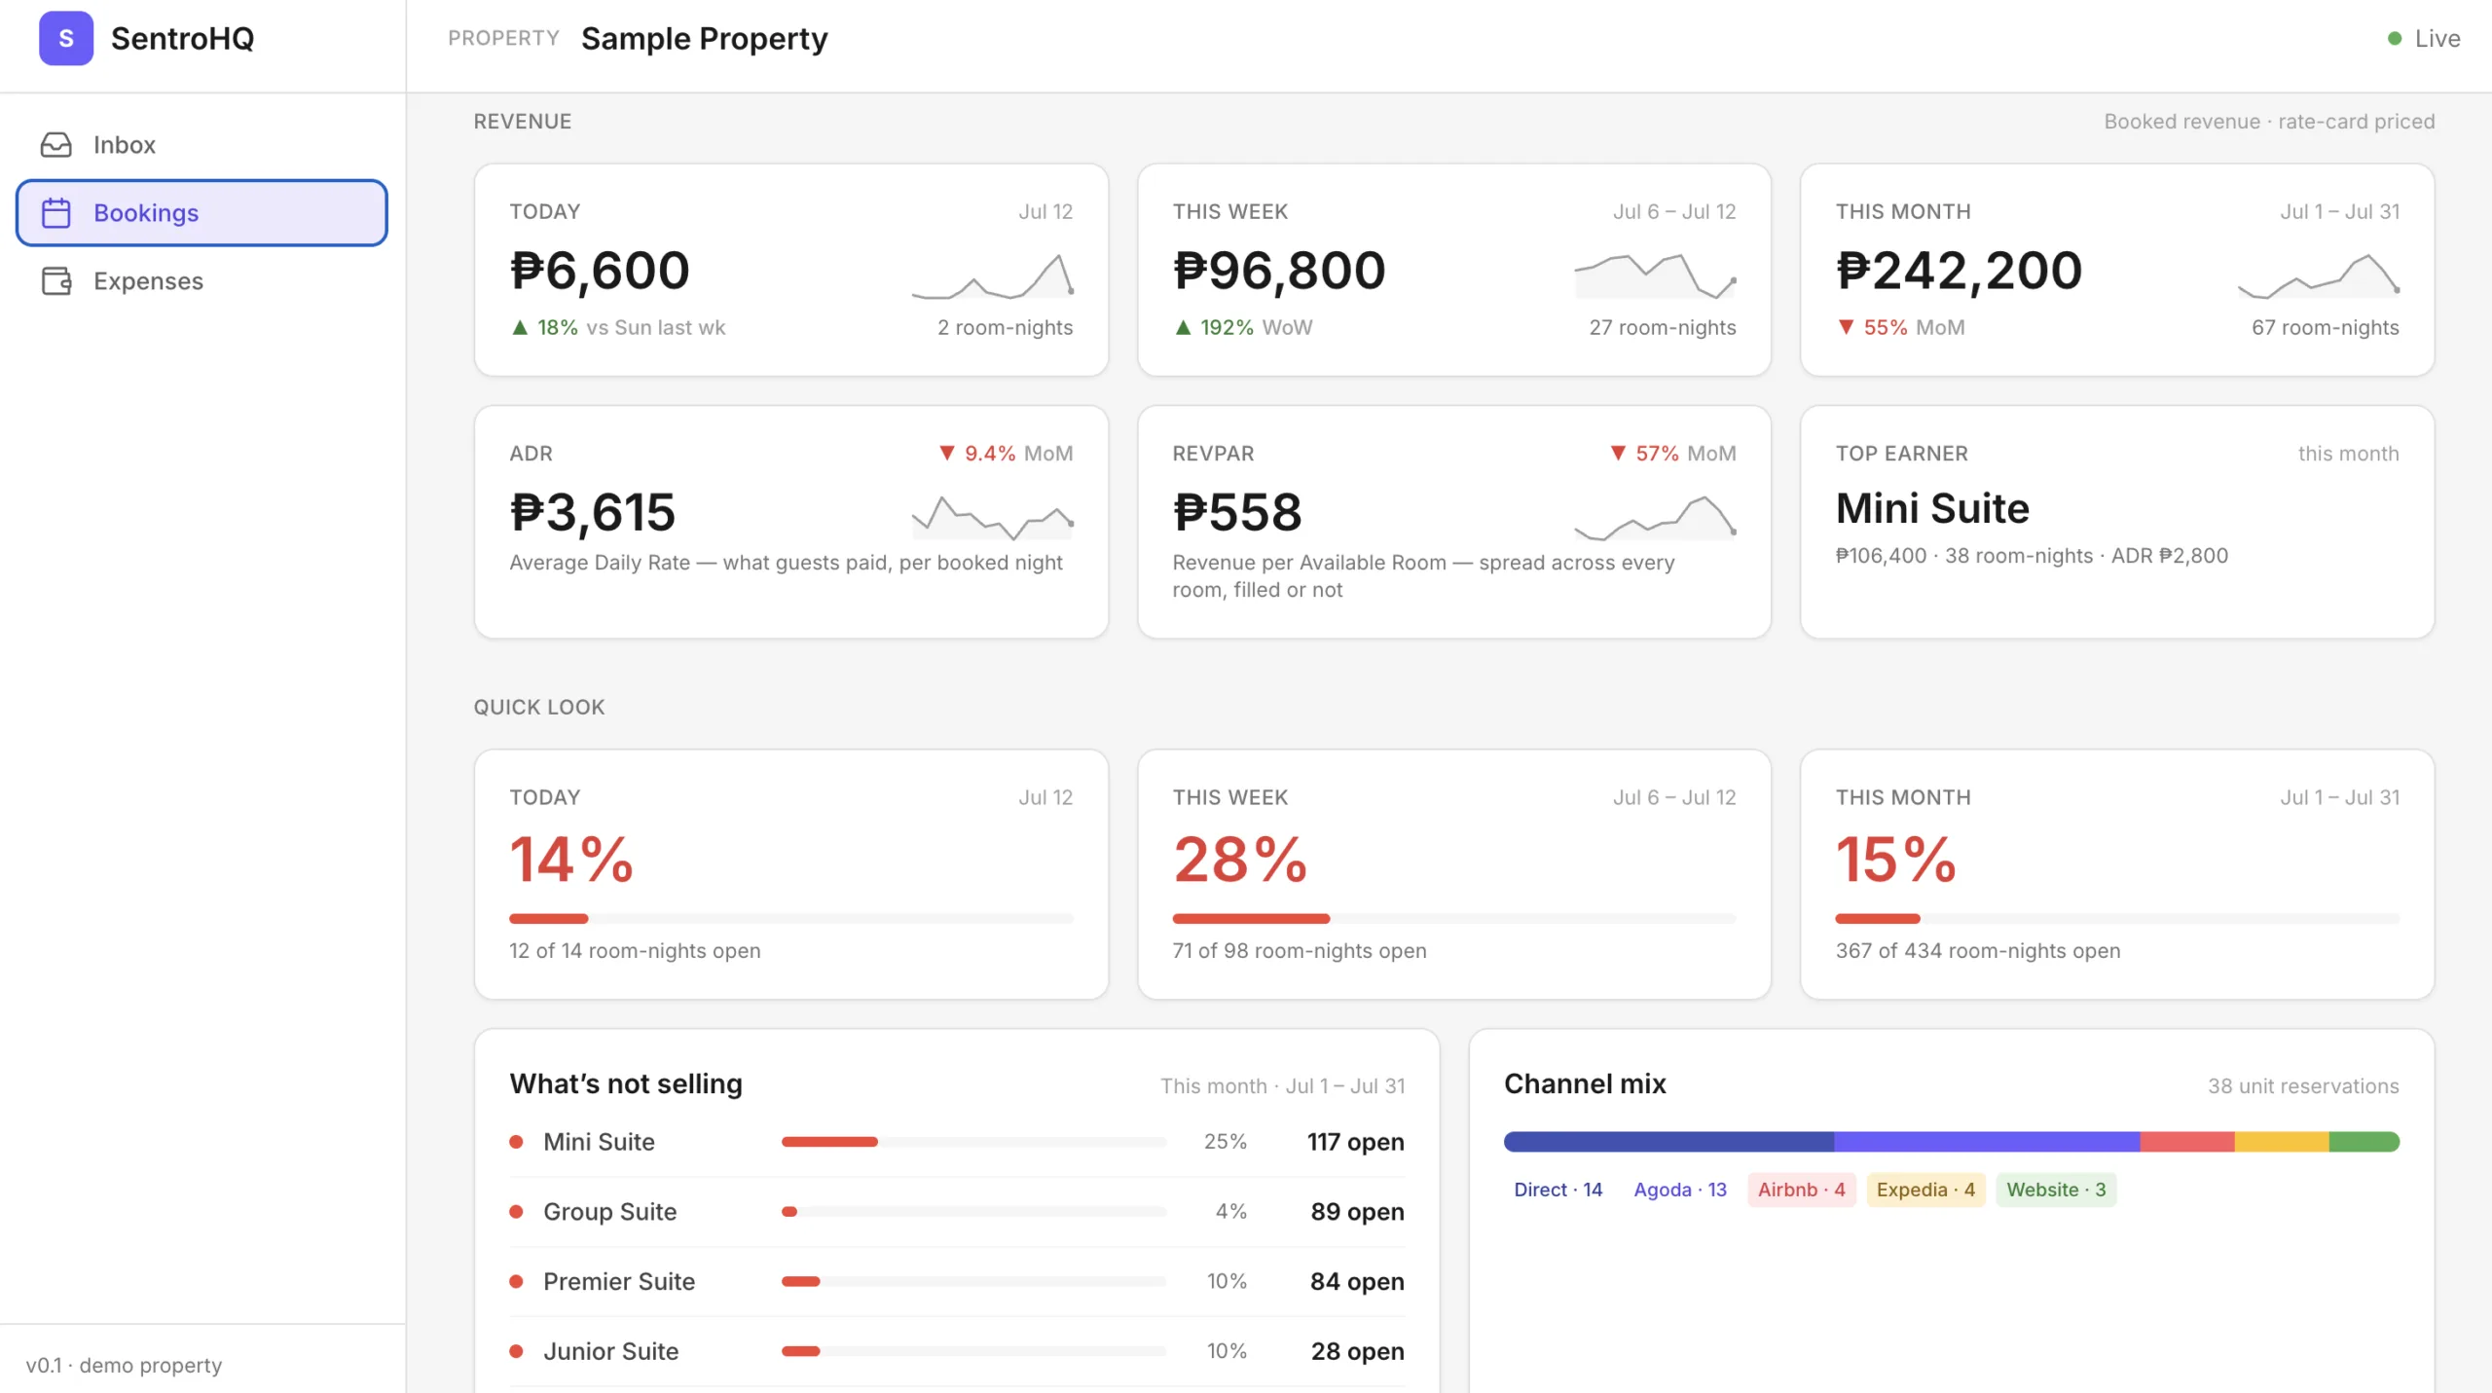Click the This Week ₱96,800 value
Screen dimensions: 2492x1393
[1278, 271]
